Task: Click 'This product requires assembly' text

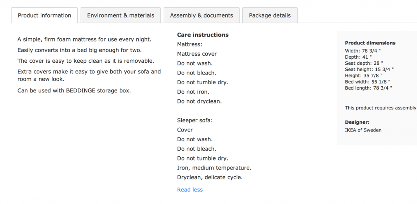Action: pos(380,108)
